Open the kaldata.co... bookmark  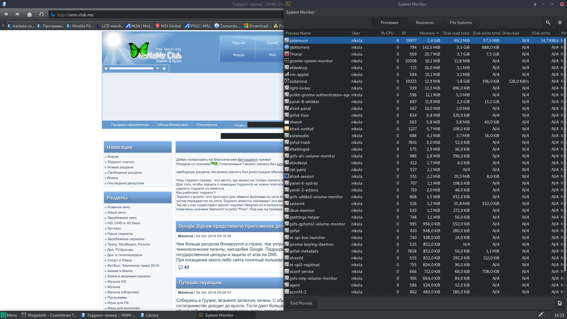click(20, 26)
